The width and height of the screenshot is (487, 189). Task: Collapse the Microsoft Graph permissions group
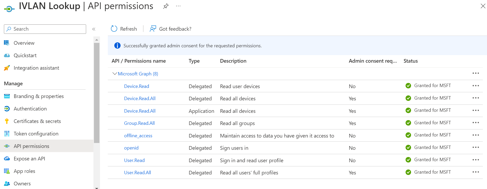click(115, 74)
